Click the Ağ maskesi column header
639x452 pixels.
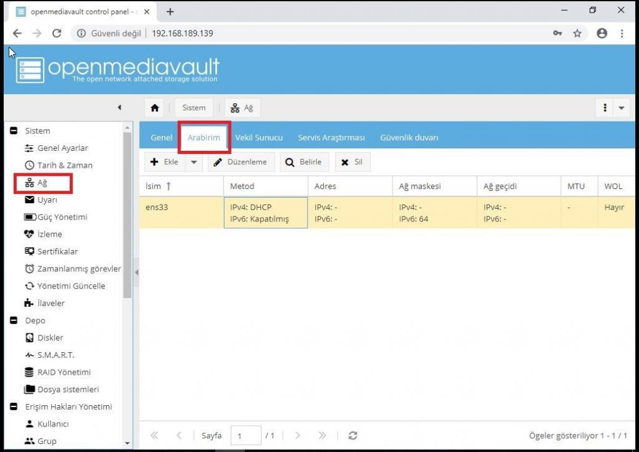click(434, 186)
